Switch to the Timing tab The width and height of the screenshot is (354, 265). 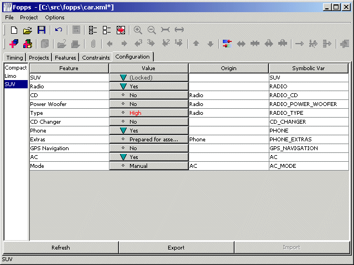click(15, 57)
